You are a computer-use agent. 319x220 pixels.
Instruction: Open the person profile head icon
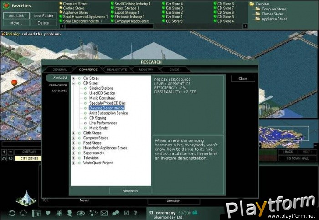[69, 213]
